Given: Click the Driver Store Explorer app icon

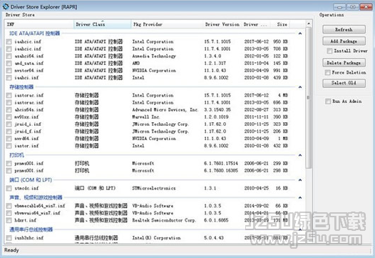Looking at the screenshot, I should point(6,6).
